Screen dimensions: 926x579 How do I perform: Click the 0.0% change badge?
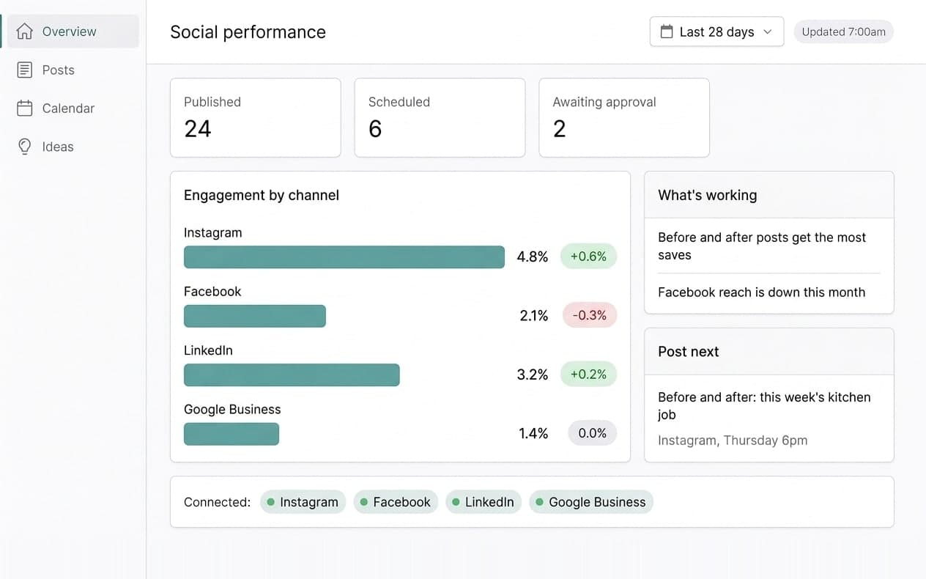tap(592, 433)
